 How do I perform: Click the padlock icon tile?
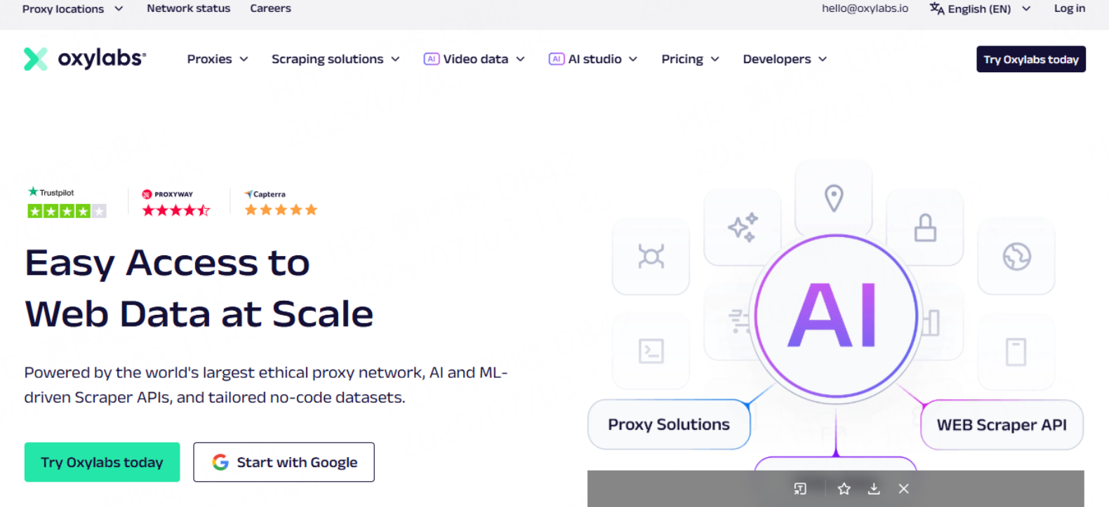[924, 228]
